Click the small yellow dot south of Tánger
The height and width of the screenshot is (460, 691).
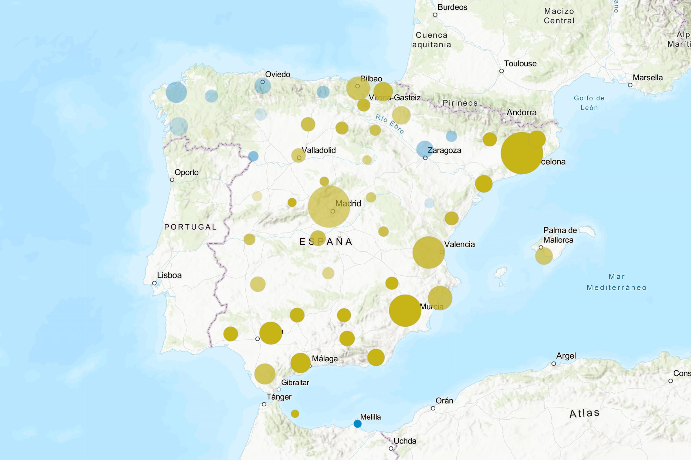pyautogui.click(x=295, y=414)
